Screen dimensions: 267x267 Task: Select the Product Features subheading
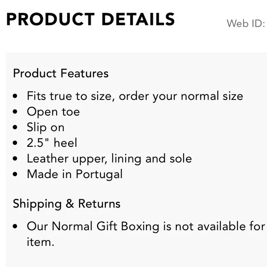pyautogui.click(x=61, y=73)
